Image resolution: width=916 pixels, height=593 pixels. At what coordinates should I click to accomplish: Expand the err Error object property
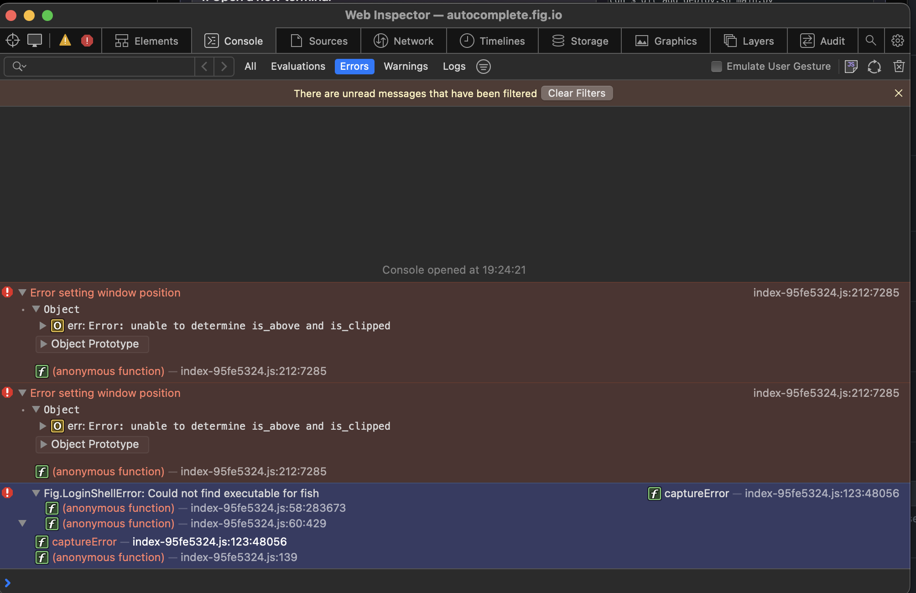click(42, 326)
